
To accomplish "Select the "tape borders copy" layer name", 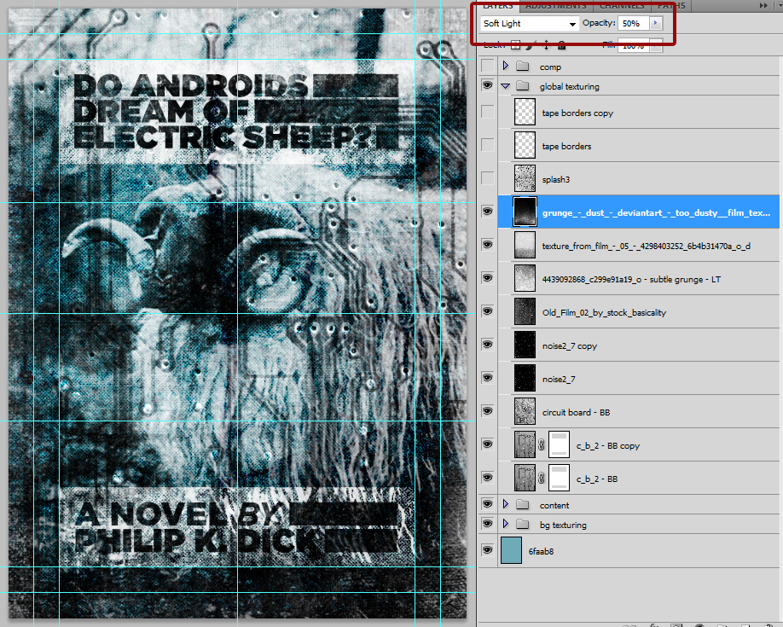I will [x=577, y=113].
